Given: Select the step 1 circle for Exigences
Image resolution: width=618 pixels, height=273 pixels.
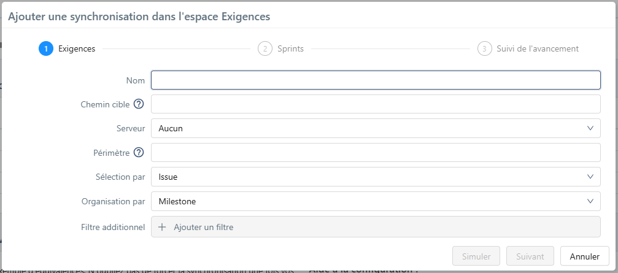Looking at the screenshot, I should tap(45, 48).
